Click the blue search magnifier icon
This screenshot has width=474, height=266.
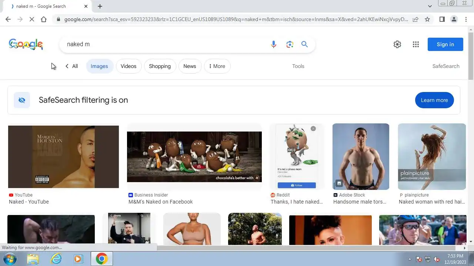point(304,44)
